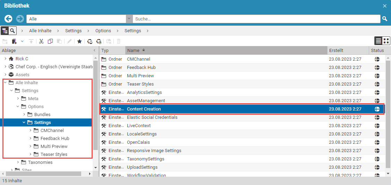Click the approve publication icon
The image size is (391, 185).
[x=90, y=41]
